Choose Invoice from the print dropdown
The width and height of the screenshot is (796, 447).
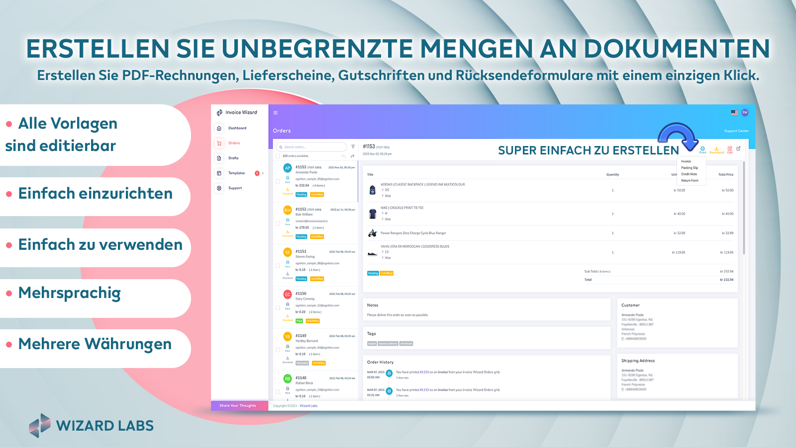pyautogui.click(x=686, y=161)
